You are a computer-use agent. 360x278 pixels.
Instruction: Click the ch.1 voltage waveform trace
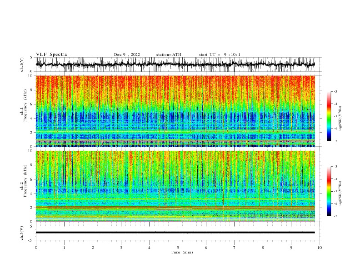click(x=175, y=65)
